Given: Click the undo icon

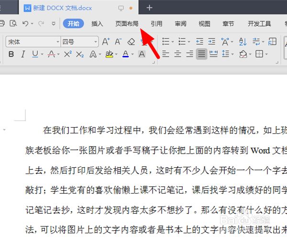Looking at the screenshot, I should [25, 23].
